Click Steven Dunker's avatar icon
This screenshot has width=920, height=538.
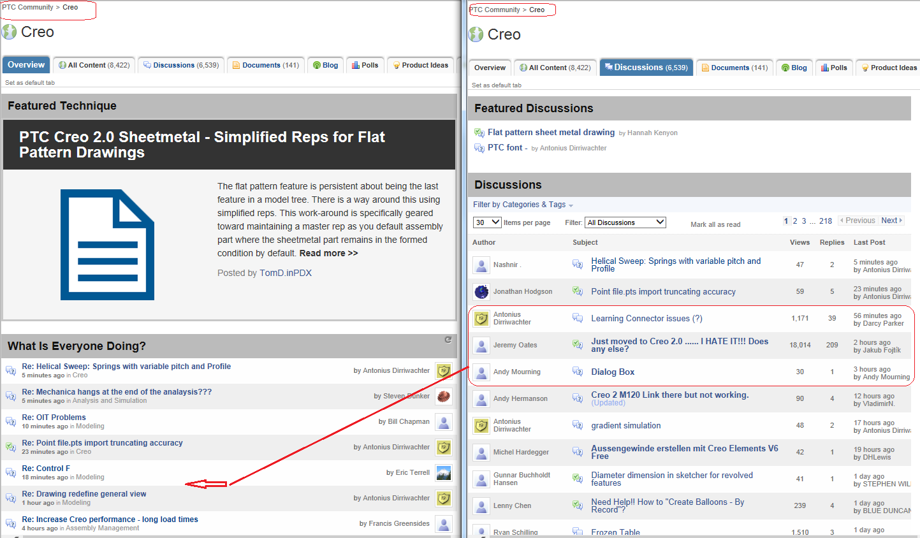click(x=444, y=396)
